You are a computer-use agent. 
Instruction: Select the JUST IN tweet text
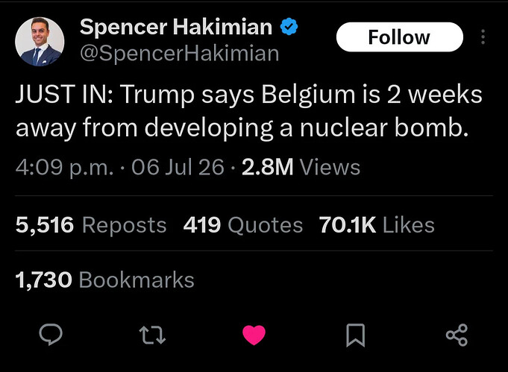click(249, 111)
